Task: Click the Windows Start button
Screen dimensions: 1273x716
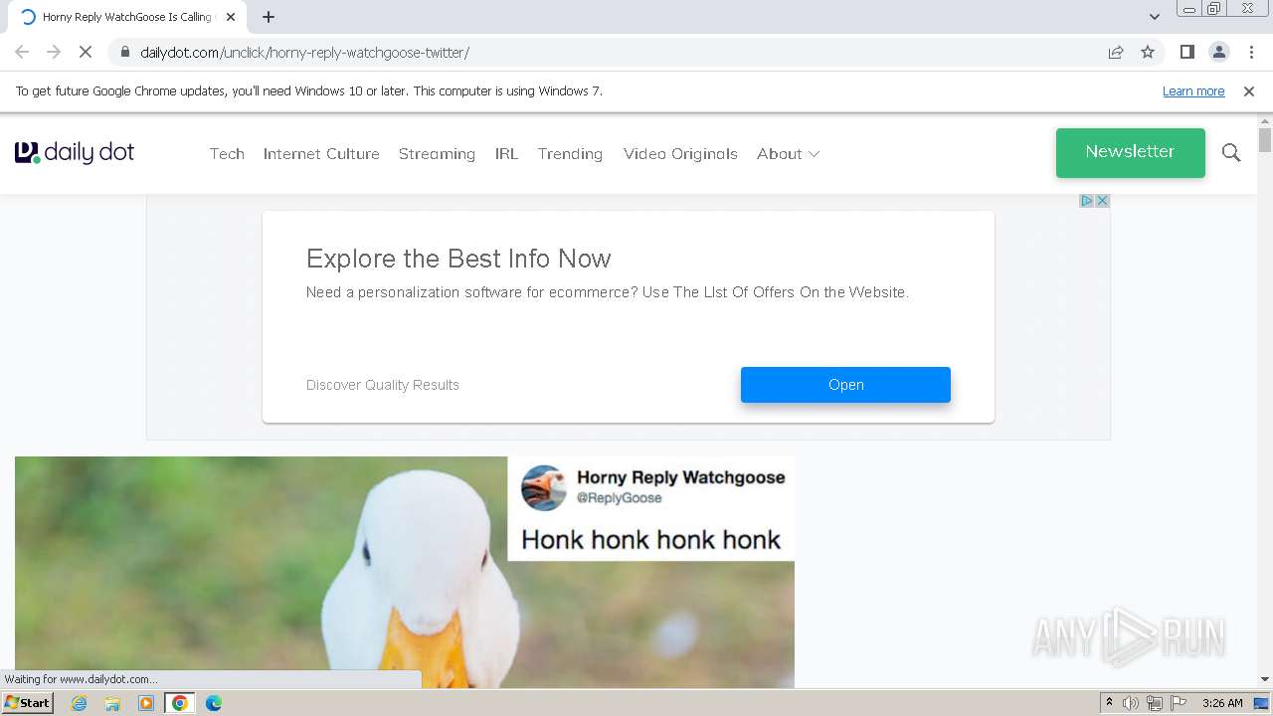Action: click(27, 702)
